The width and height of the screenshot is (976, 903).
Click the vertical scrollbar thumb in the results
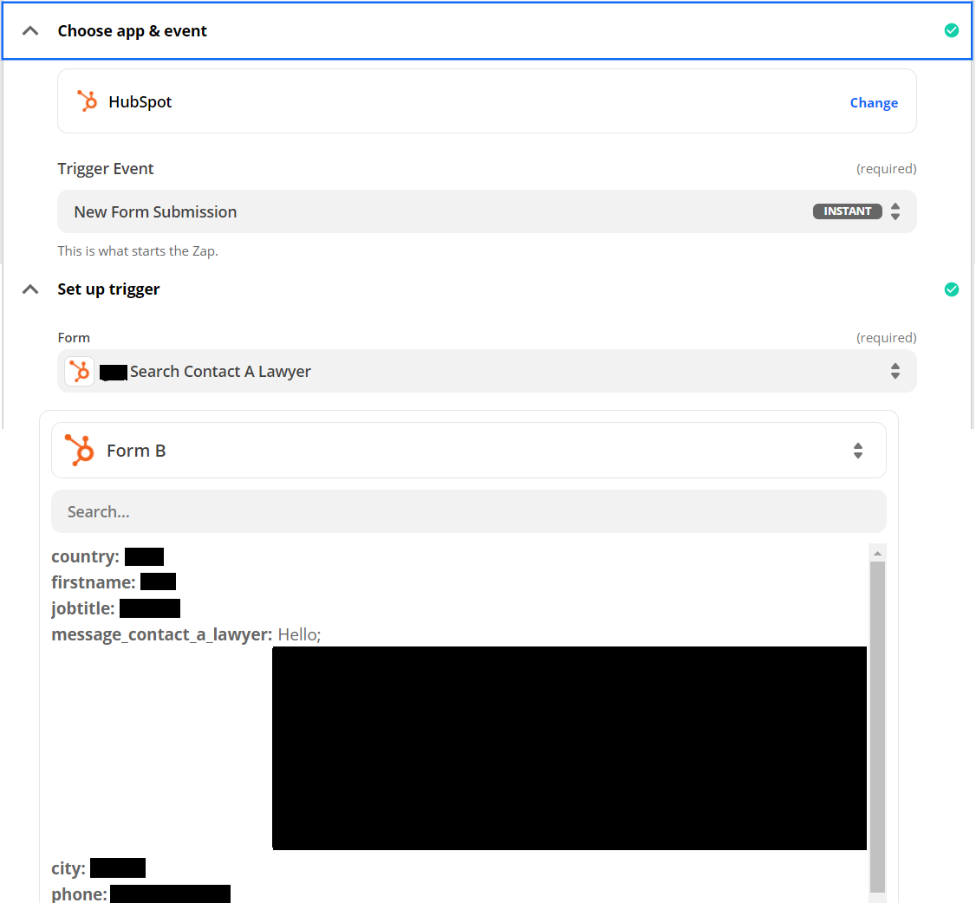(x=877, y=726)
